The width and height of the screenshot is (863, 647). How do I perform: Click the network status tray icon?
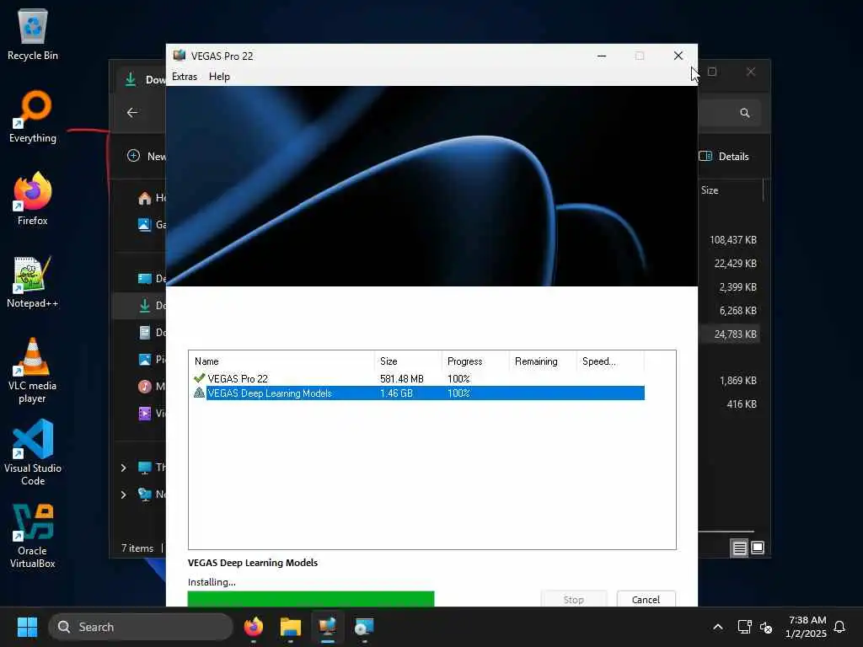click(745, 627)
